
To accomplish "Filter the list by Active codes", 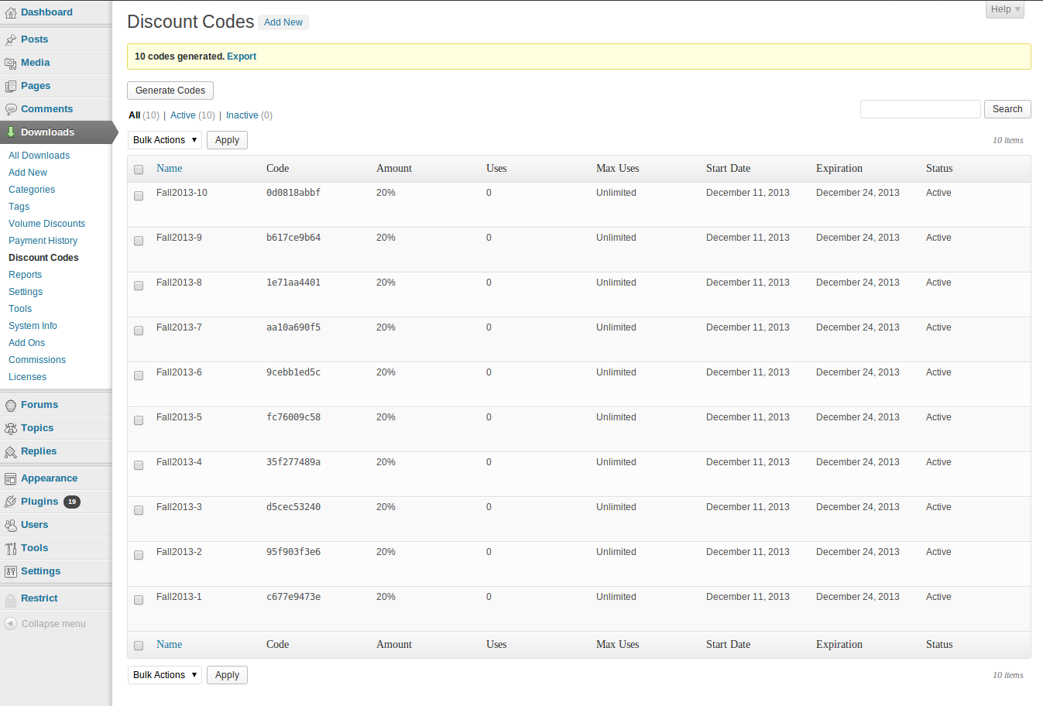I will pyautogui.click(x=183, y=115).
